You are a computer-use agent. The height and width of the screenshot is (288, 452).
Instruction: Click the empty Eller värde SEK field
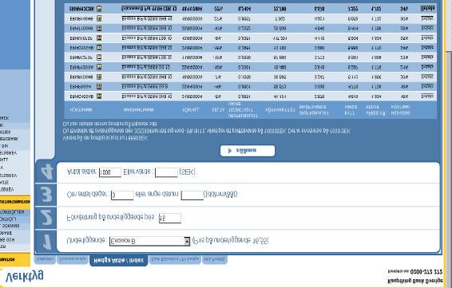(x=166, y=172)
